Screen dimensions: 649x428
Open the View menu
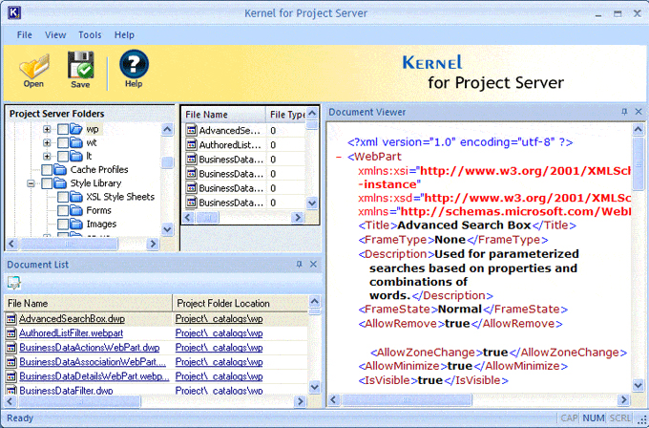55,35
